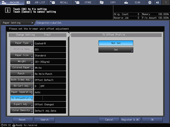Open the RECALL tab
The width and height of the screenshot is (170, 127).
[x=61, y=2]
